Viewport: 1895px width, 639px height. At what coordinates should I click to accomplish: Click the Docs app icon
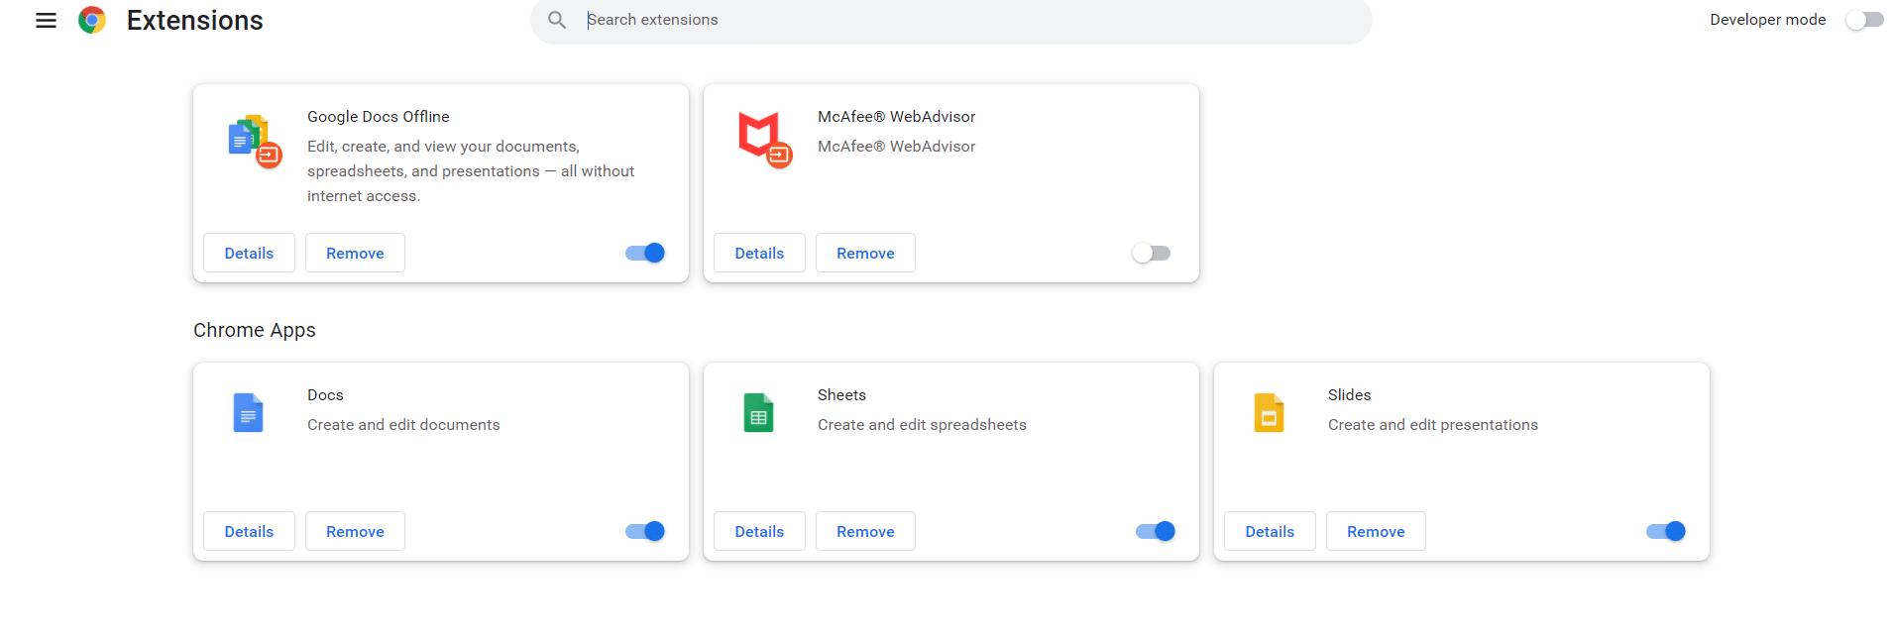(x=248, y=413)
